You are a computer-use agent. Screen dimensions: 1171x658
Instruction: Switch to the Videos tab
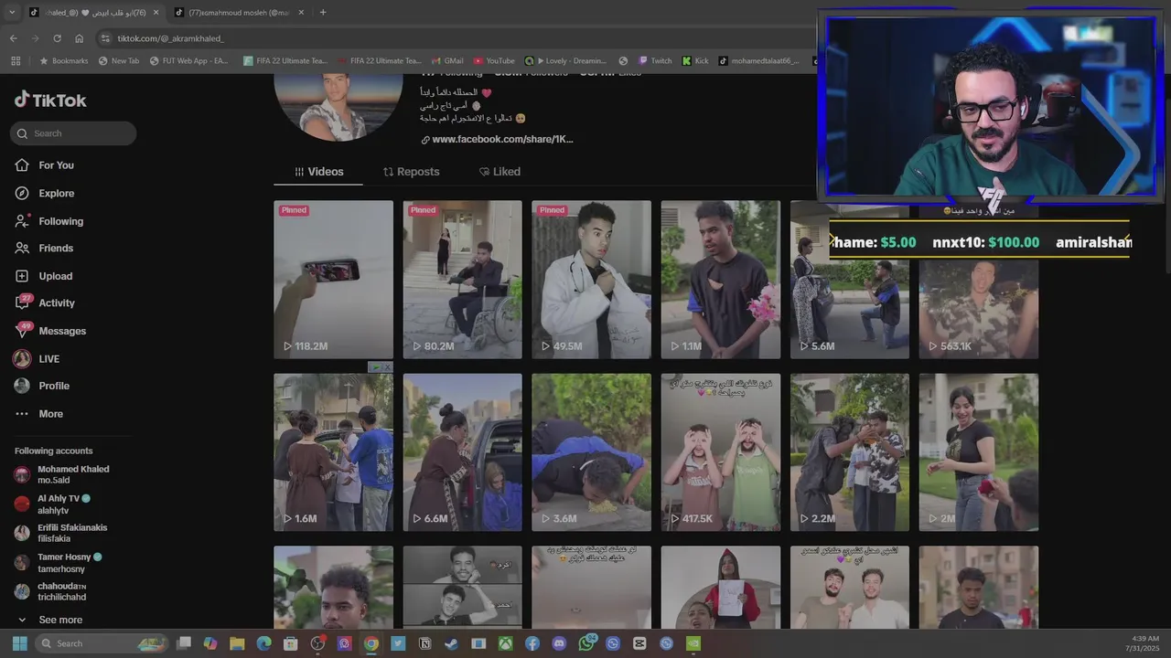(x=318, y=172)
